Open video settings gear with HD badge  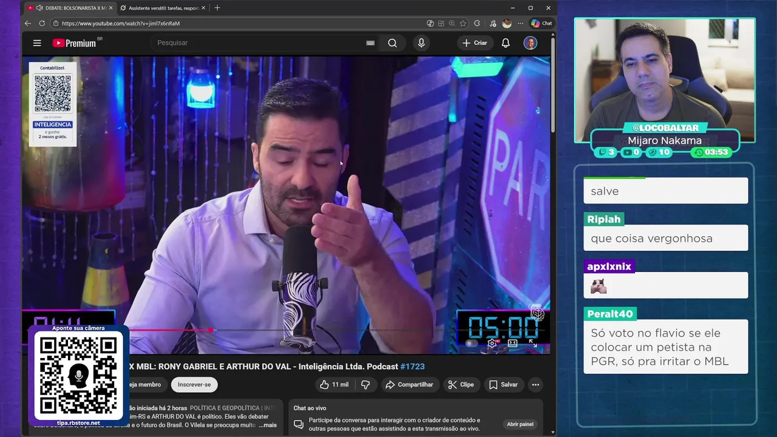[492, 343]
